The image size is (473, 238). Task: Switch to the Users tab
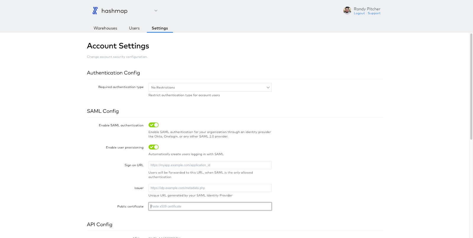pyautogui.click(x=134, y=28)
